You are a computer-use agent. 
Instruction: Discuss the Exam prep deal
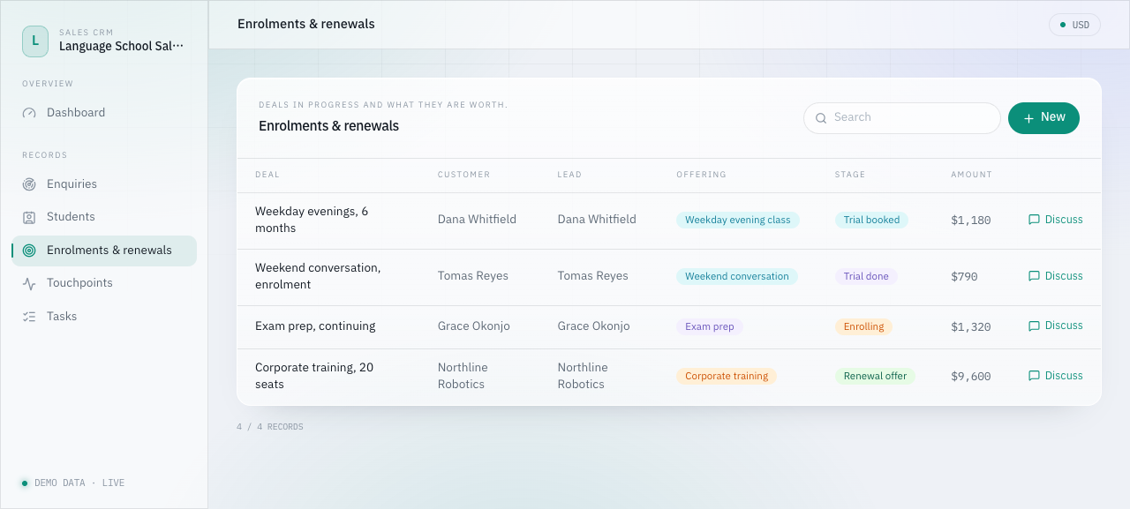click(x=1055, y=326)
